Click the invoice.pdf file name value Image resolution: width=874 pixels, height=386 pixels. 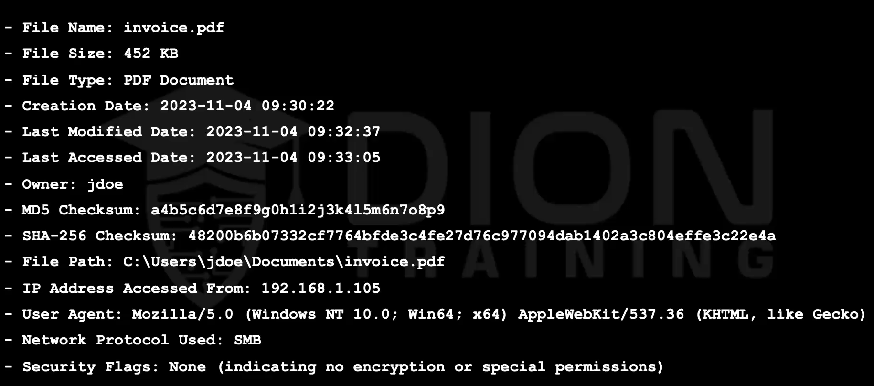tap(174, 28)
